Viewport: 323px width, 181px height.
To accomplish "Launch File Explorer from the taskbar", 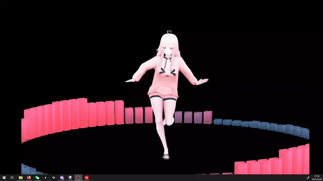I will (x=21, y=178).
